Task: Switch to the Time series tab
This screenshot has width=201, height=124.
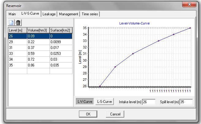Action: click(x=90, y=14)
